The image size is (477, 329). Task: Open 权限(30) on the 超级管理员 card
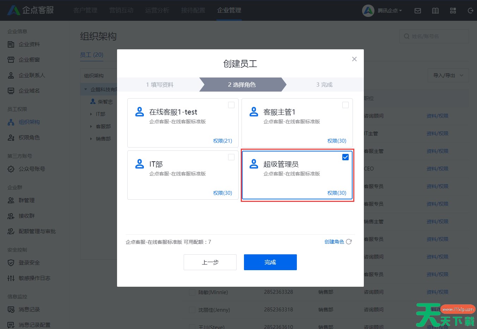coord(337,193)
